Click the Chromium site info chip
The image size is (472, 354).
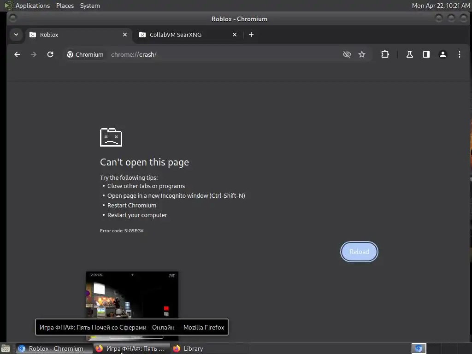(85, 54)
